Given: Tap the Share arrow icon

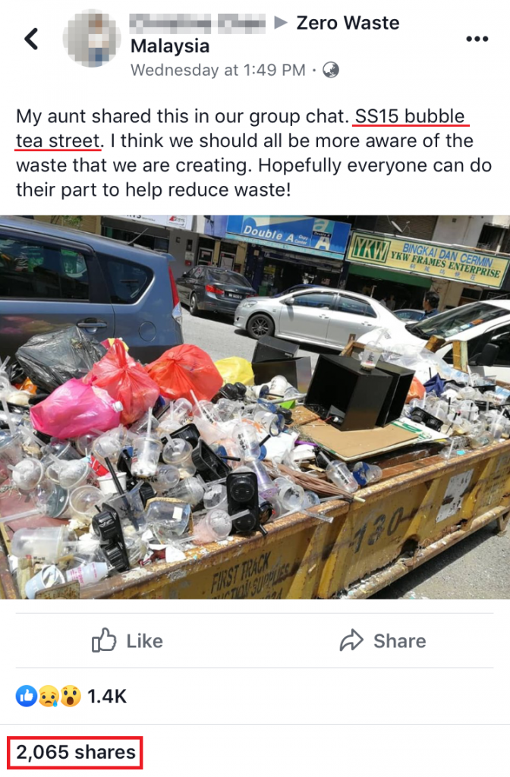Looking at the screenshot, I should click(351, 640).
